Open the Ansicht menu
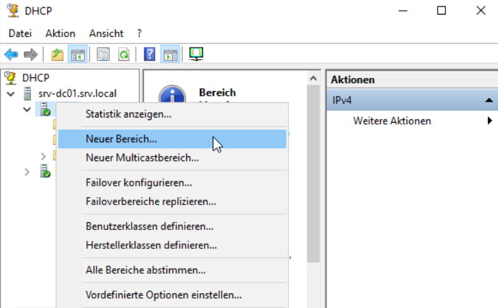498x308 pixels. point(106,33)
